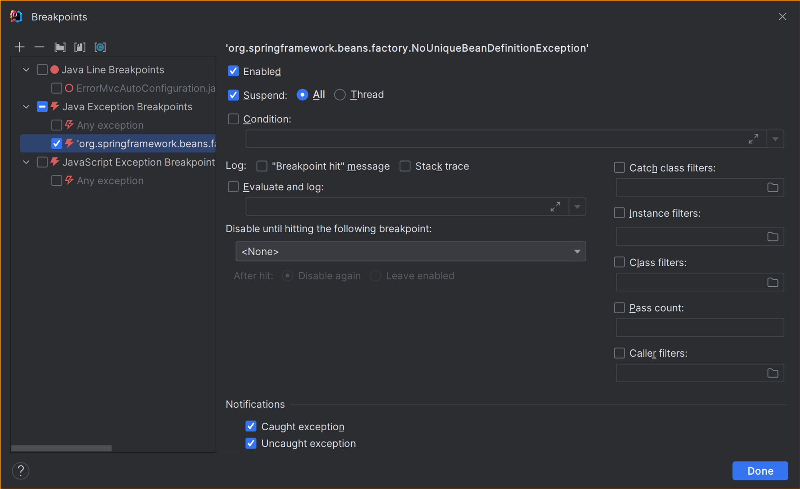Open the <None> breakpoint dropdown
The width and height of the screenshot is (800, 489).
(410, 251)
